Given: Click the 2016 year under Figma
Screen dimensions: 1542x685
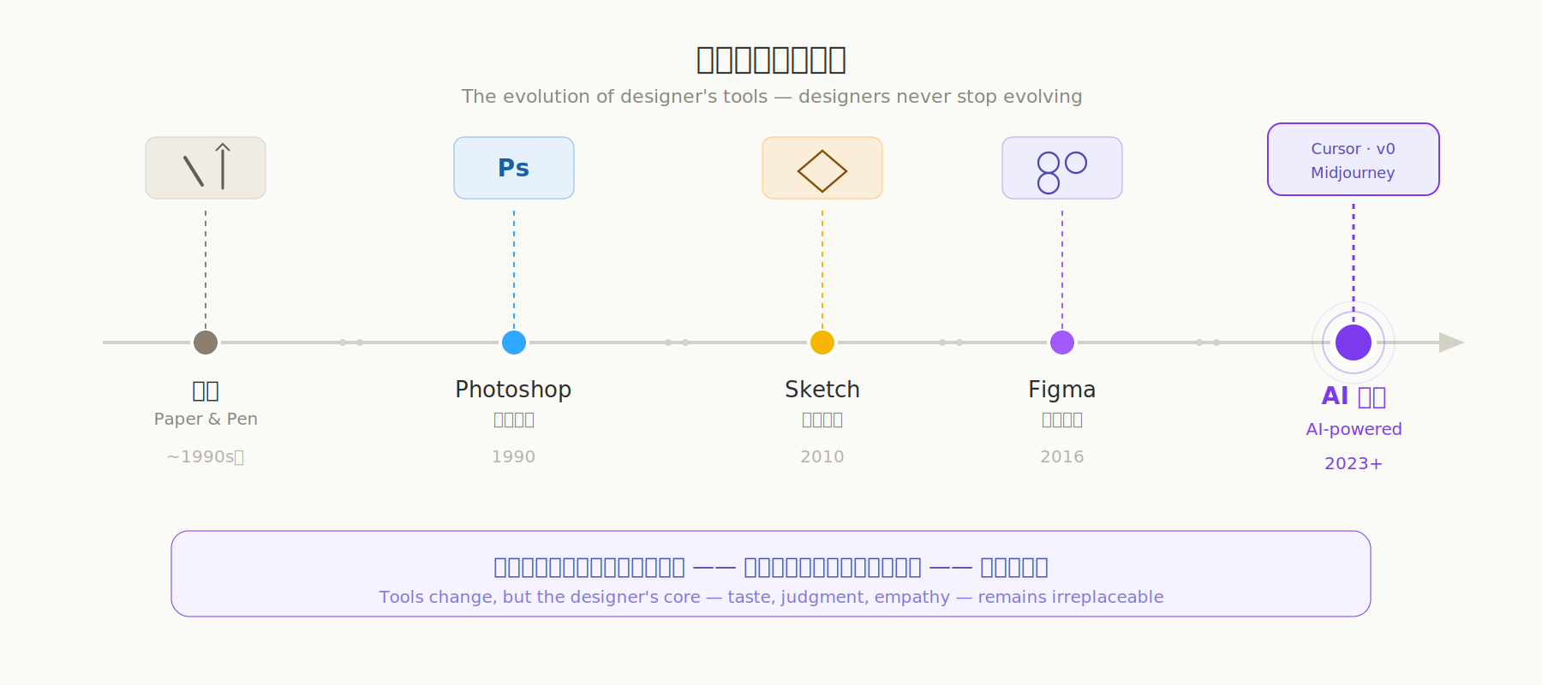Looking at the screenshot, I should 1062,456.
